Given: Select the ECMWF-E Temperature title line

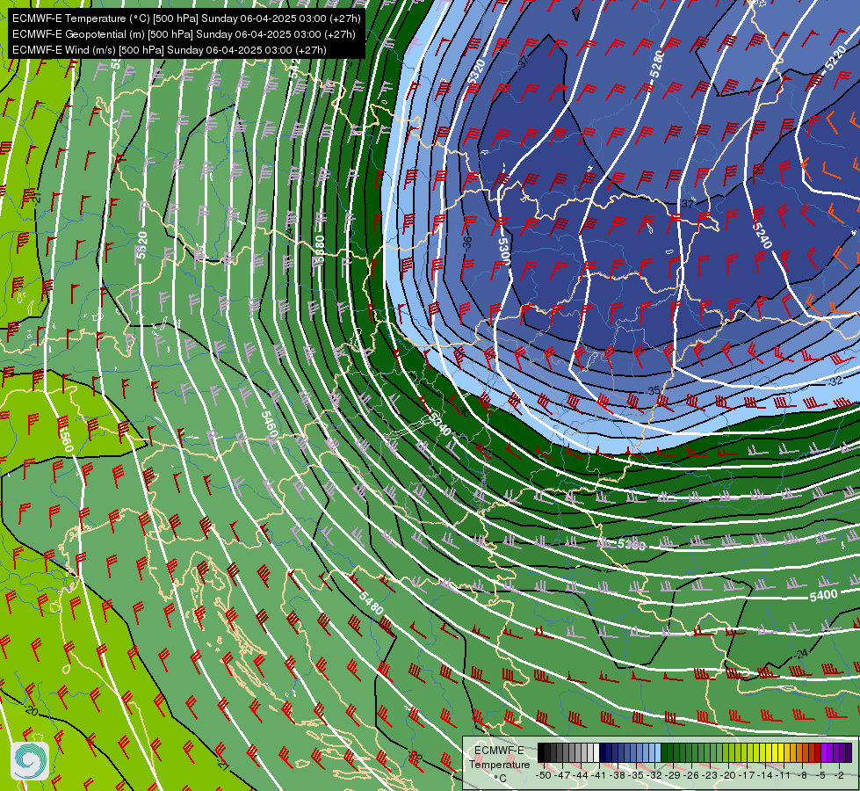Looking at the screenshot, I should click(x=186, y=18).
